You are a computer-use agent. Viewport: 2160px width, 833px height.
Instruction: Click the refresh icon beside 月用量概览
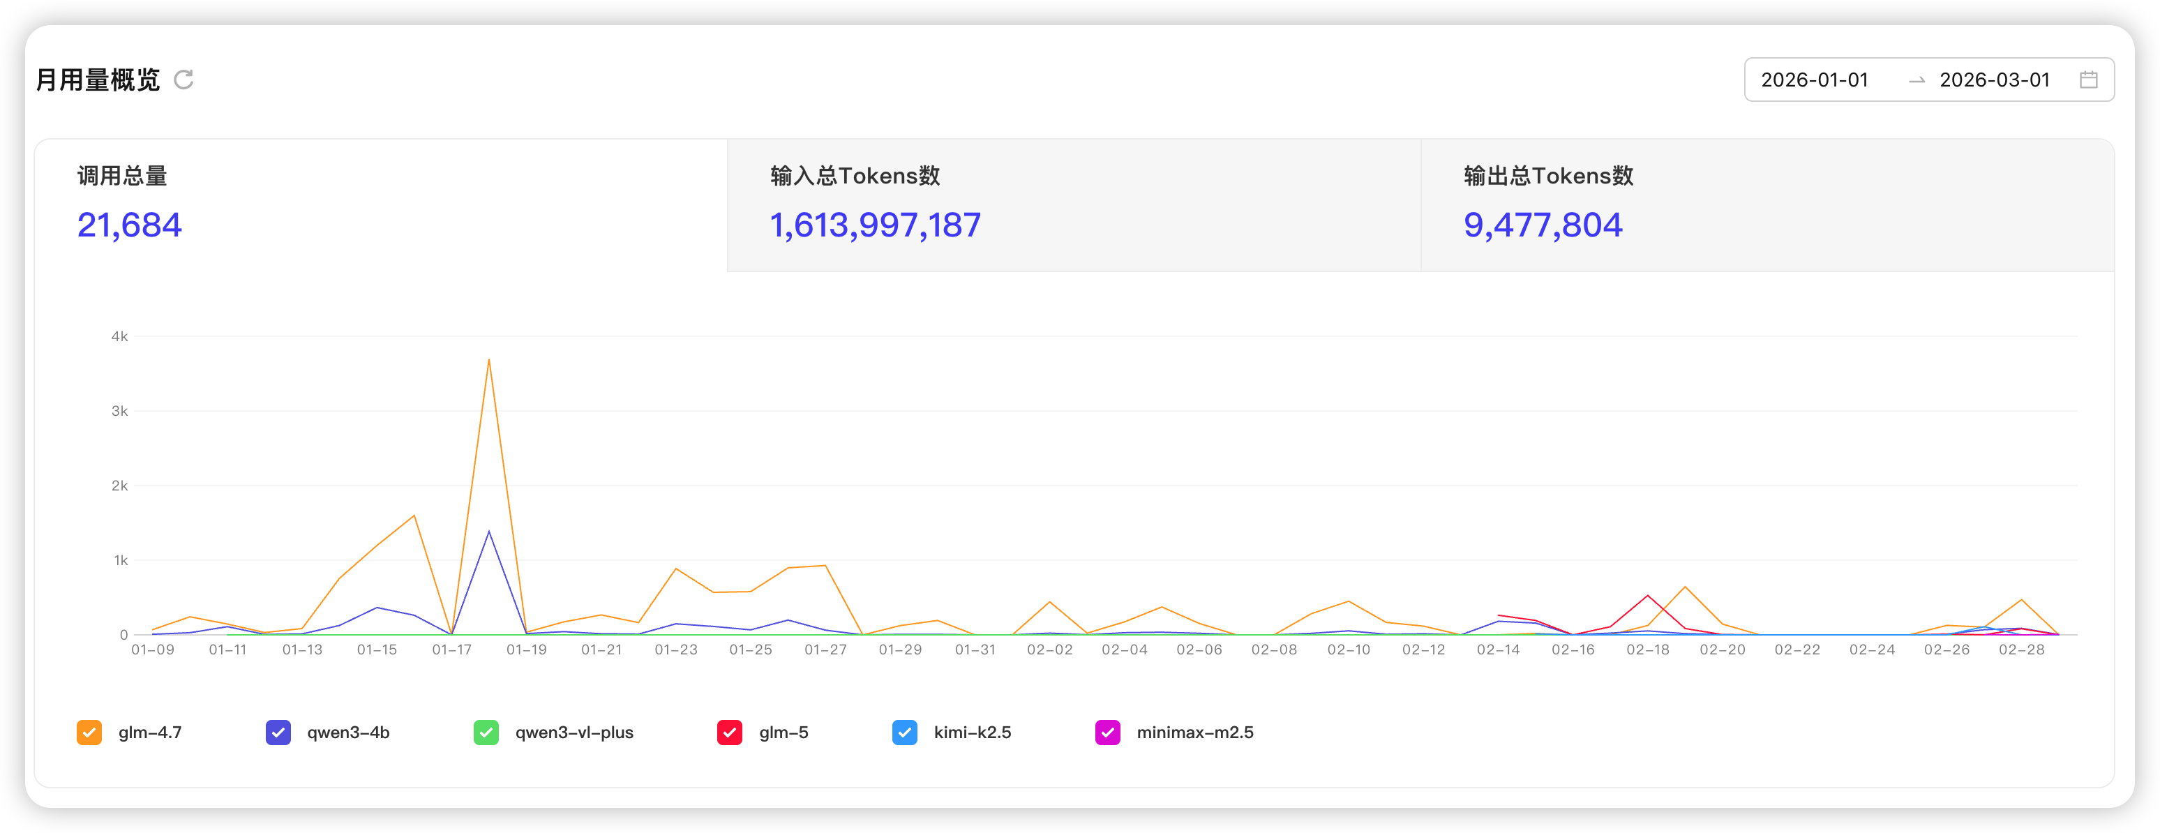(x=183, y=80)
